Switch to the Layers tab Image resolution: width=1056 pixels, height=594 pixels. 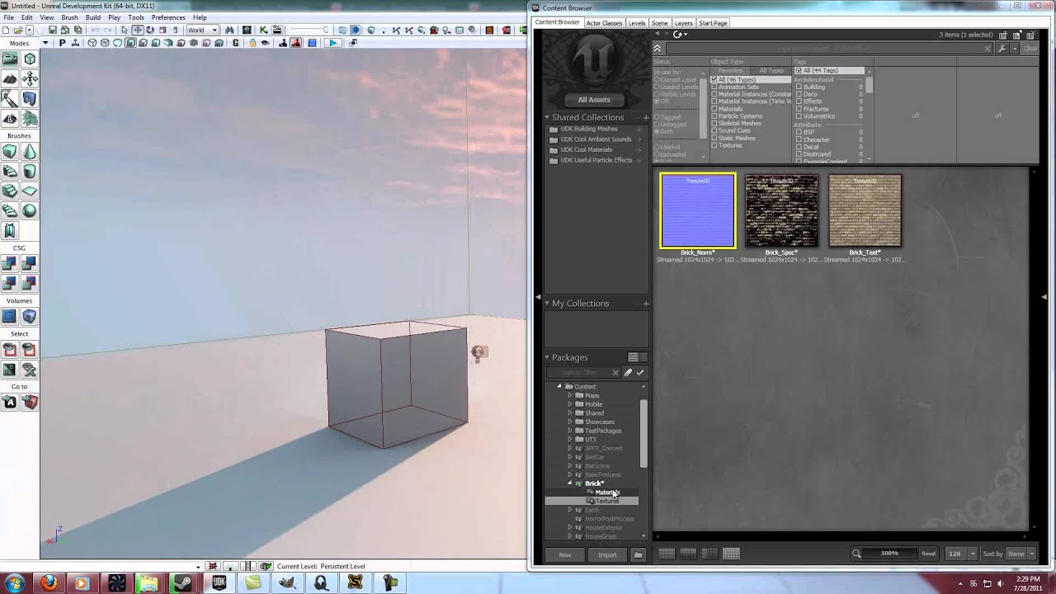684,23
